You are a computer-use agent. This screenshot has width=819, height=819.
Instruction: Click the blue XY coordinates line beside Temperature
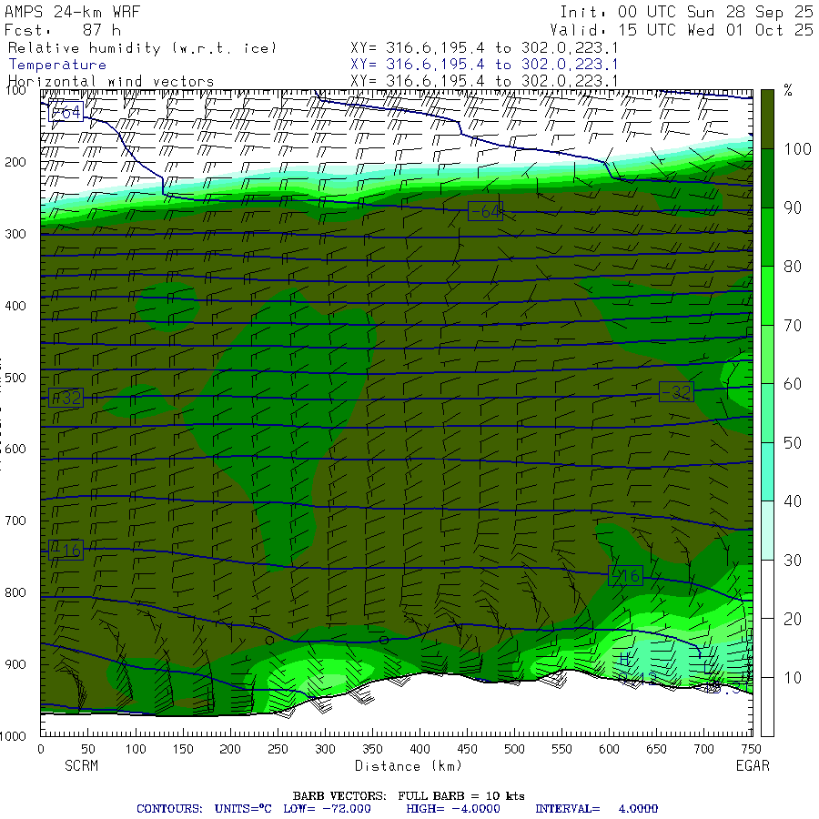point(484,65)
